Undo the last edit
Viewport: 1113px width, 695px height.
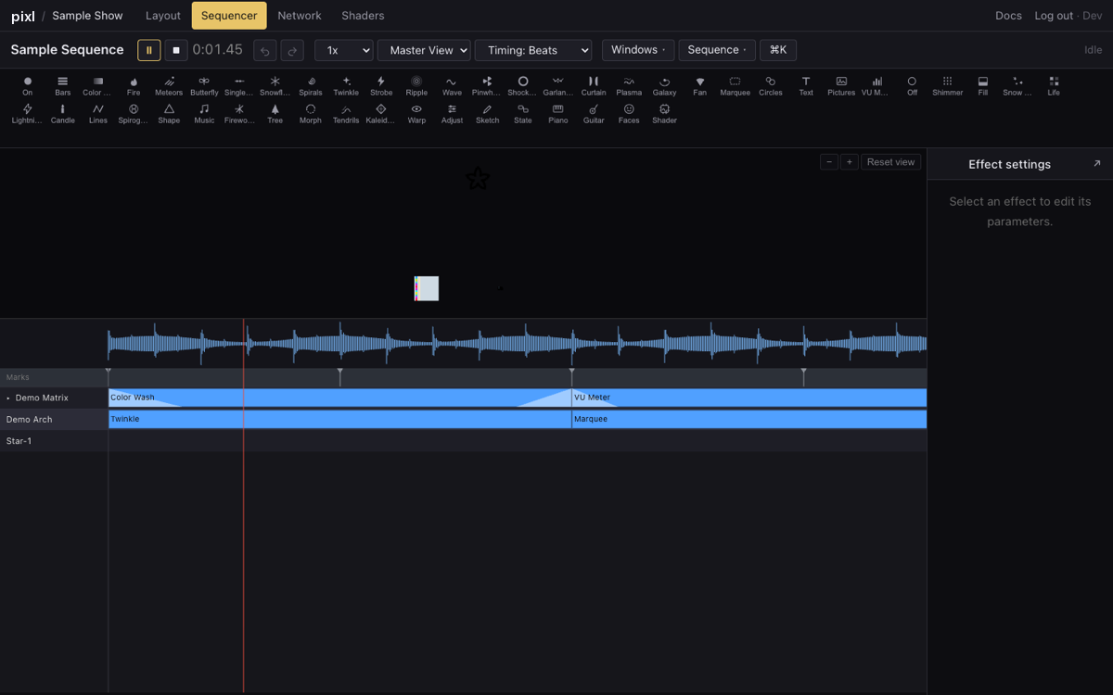coord(265,50)
